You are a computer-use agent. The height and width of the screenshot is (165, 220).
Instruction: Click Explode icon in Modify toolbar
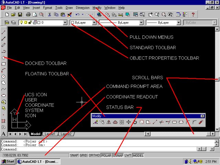coord(201,122)
